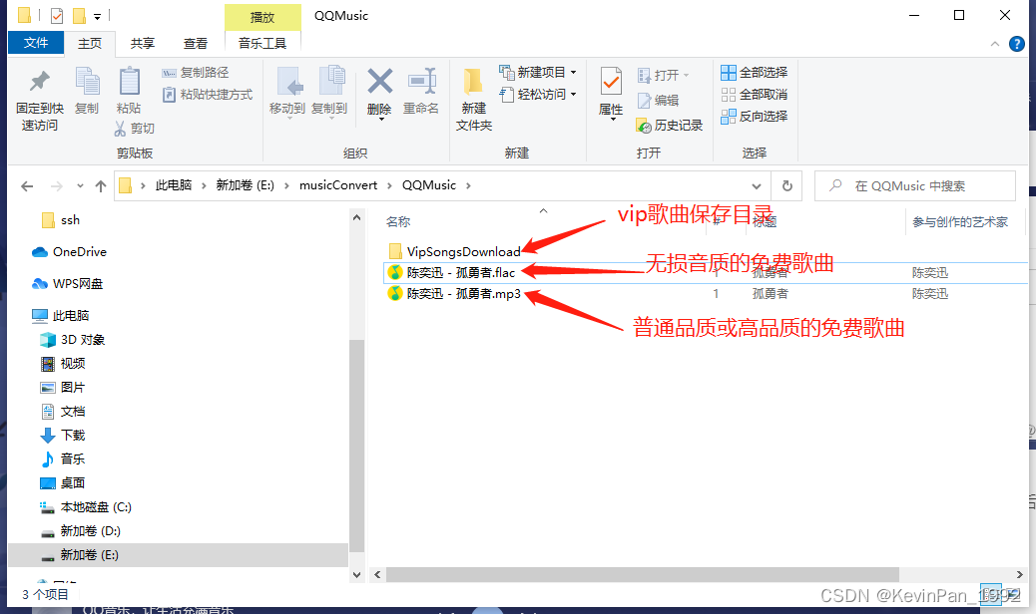View file History record
The image size is (1036, 614).
click(x=670, y=126)
